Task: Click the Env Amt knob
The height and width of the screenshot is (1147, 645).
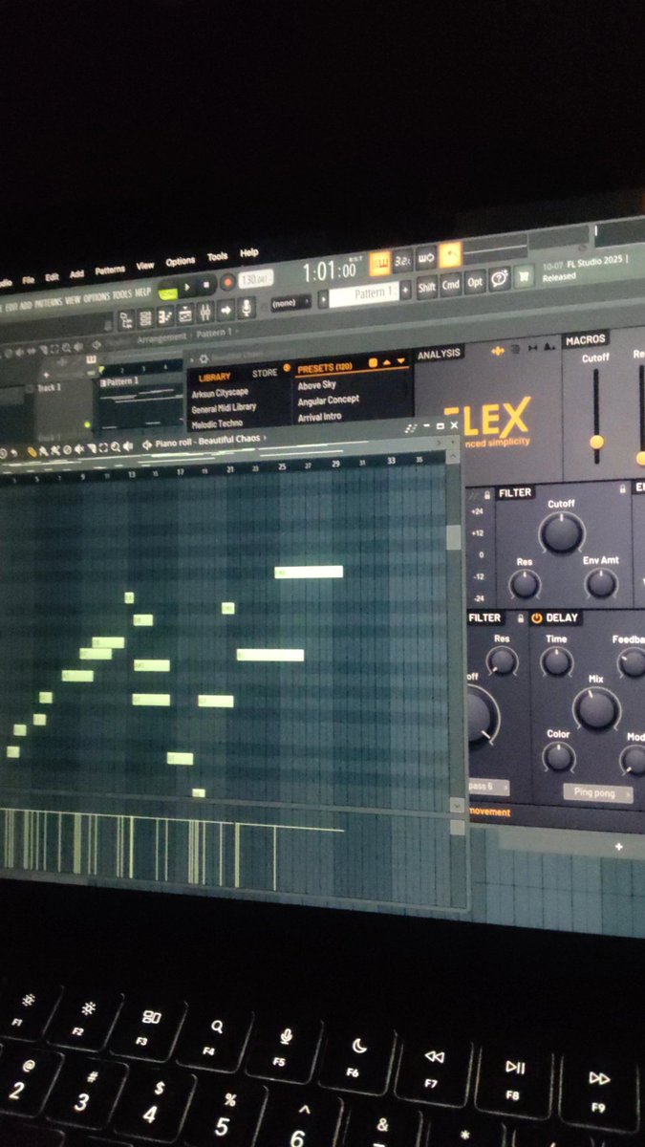Action: pos(601,583)
